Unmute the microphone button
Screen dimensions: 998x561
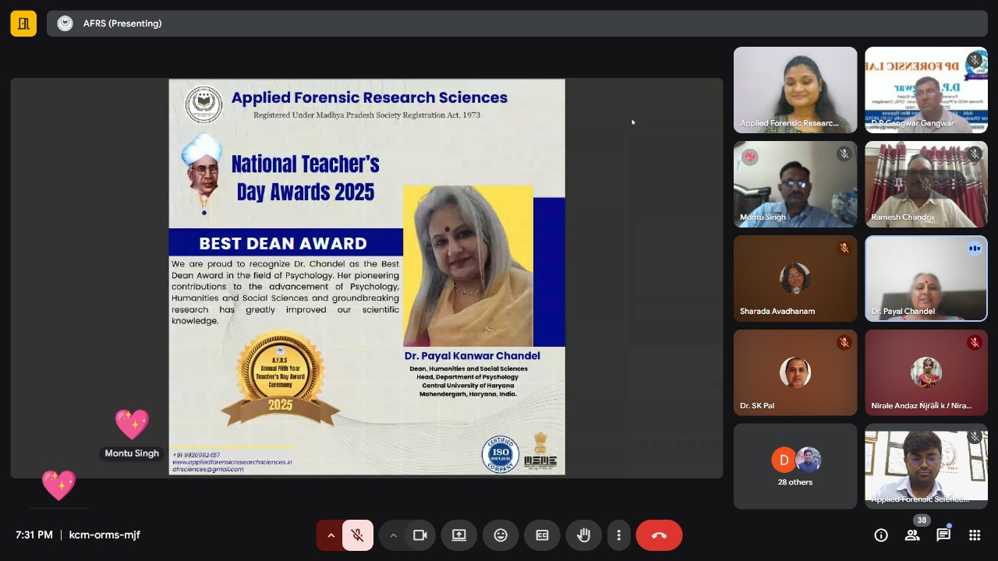point(357,535)
